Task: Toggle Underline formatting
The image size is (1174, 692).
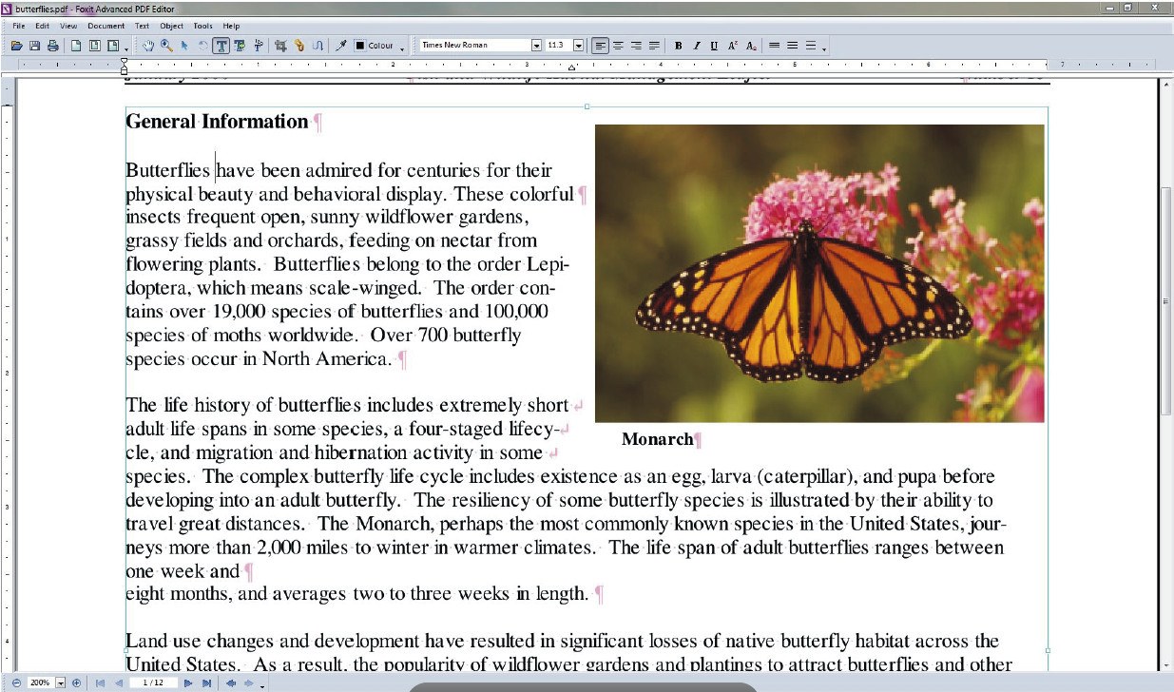Action: coord(714,46)
